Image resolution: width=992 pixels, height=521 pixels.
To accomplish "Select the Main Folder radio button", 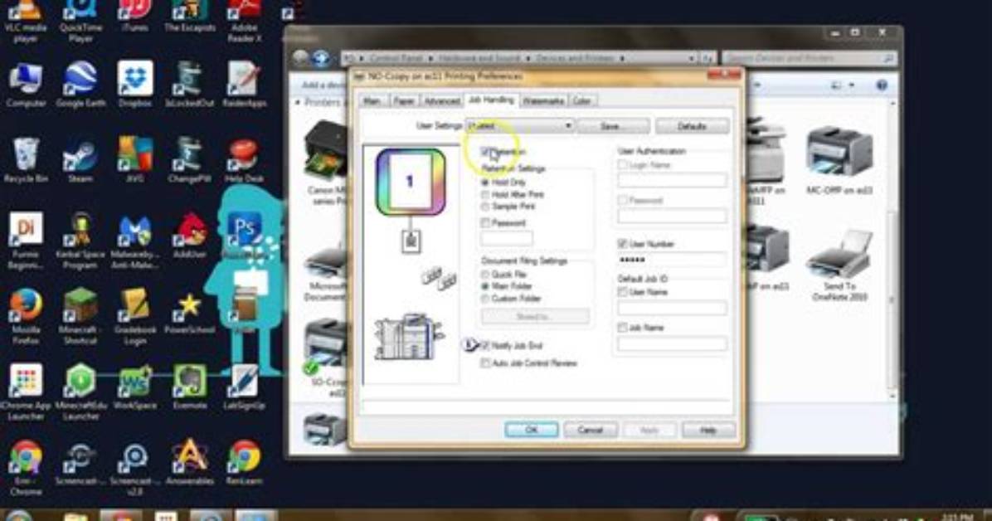I will click(485, 286).
